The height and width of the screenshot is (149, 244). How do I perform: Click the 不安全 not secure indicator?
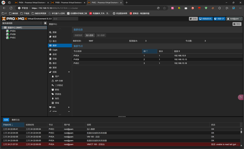(23, 8)
